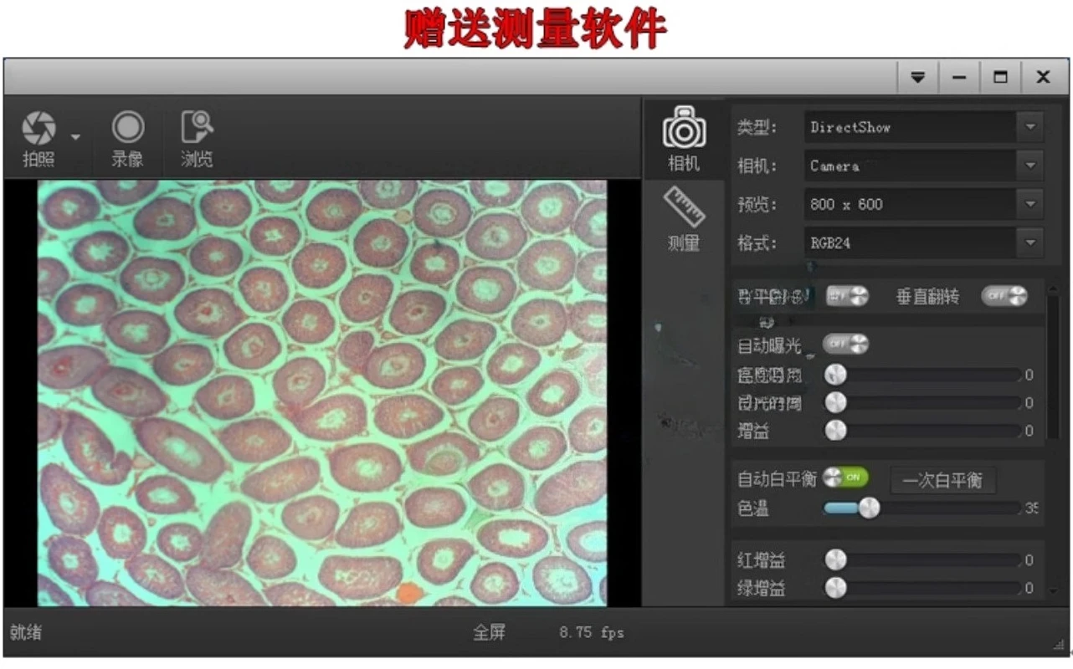The image size is (1073, 669).
Task: Switch to the 相机 camera tab
Action: click(684, 139)
